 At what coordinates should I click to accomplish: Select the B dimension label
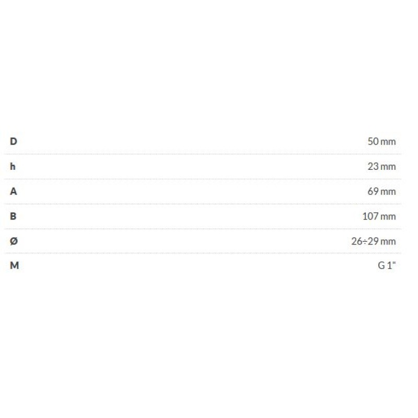click(x=14, y=216)
